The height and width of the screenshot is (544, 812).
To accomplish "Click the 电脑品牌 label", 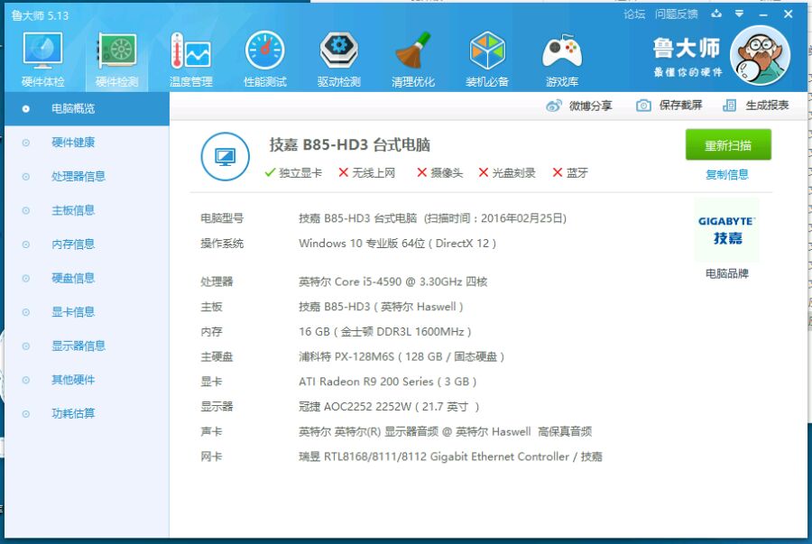I will [727, 273].
